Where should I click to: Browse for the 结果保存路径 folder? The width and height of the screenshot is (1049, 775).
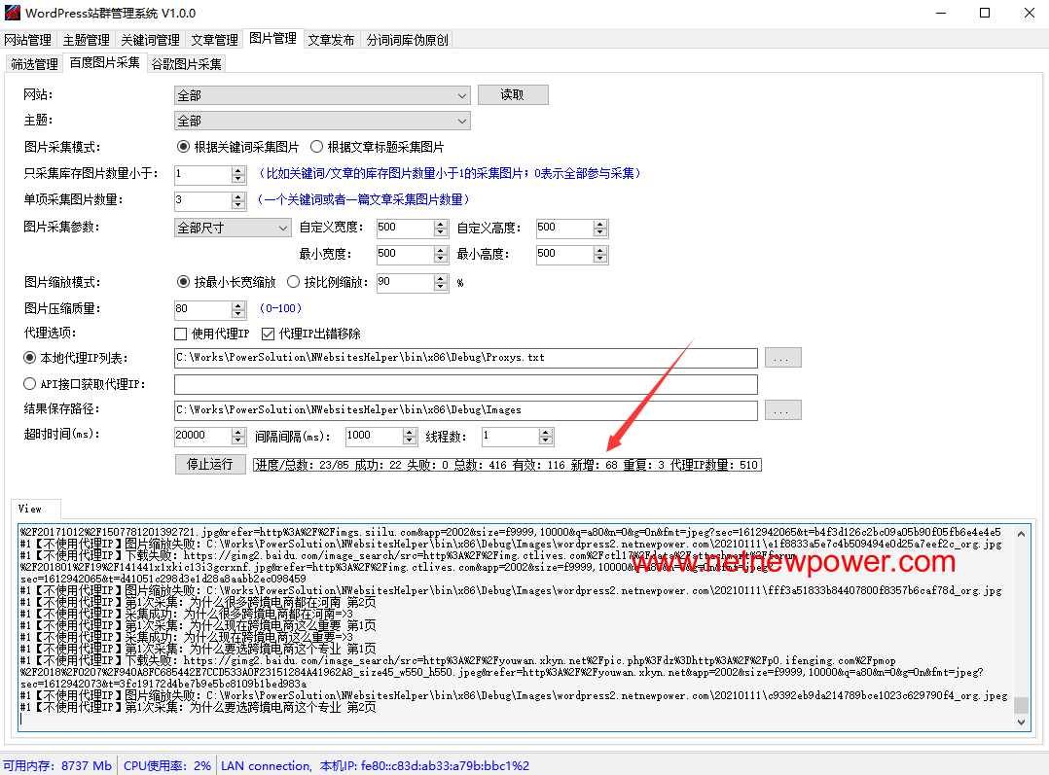[782, 410]
